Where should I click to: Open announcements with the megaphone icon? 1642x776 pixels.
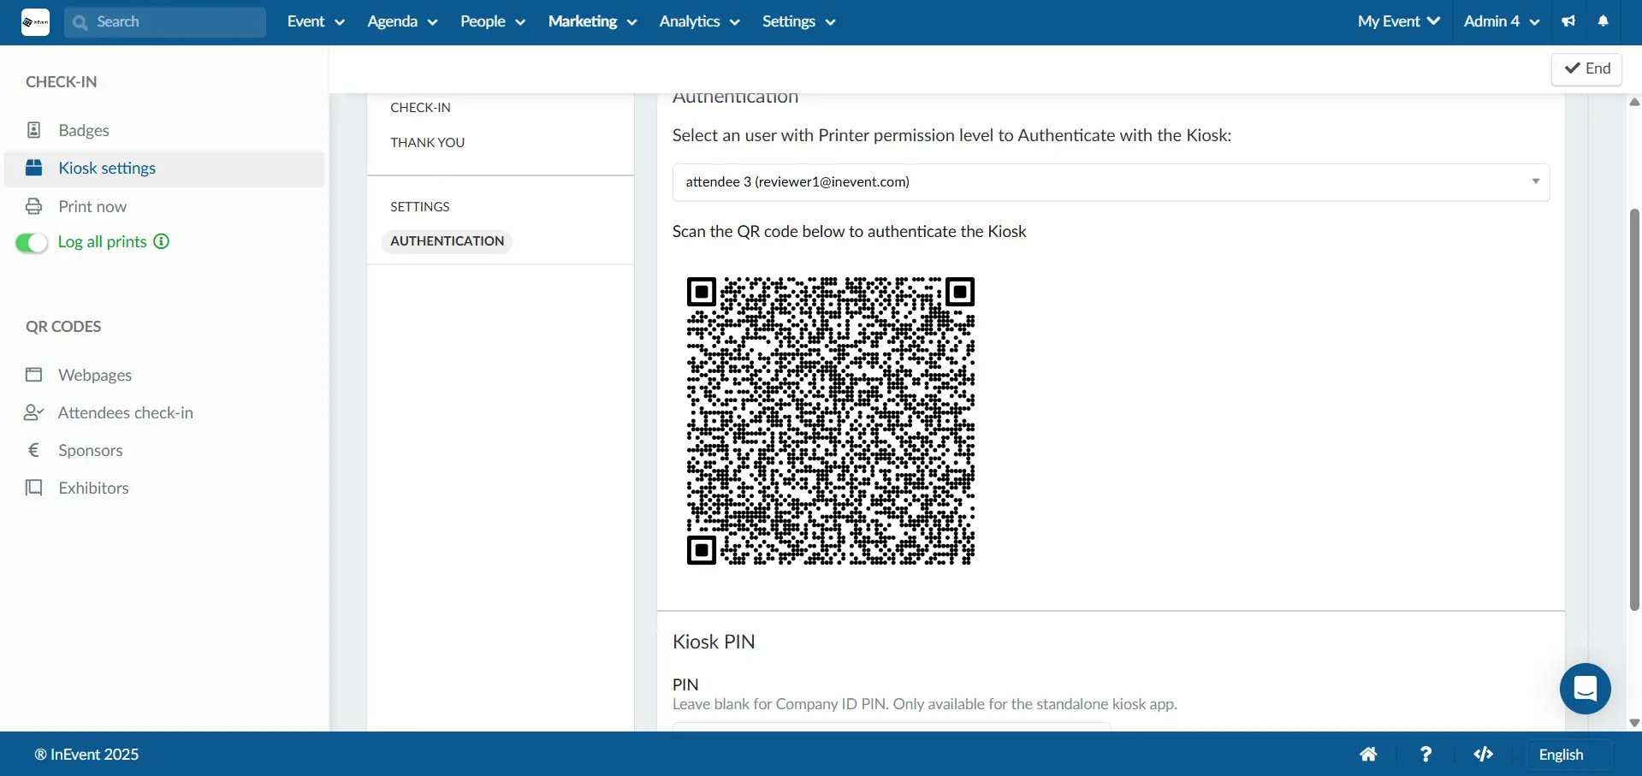coord(1568,21)
